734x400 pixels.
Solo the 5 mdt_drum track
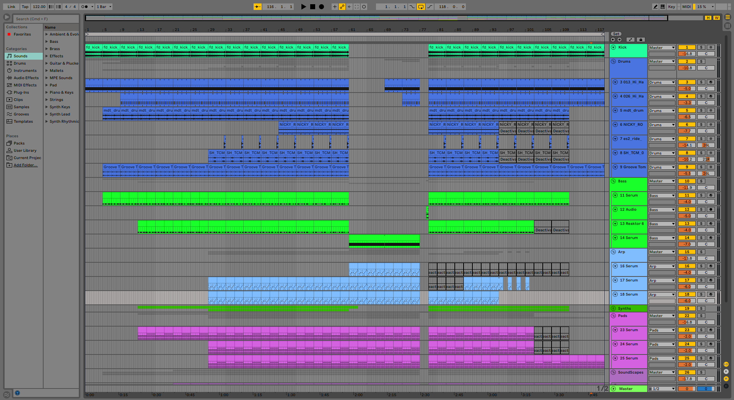pyautogui.click(x=701, y=111)
